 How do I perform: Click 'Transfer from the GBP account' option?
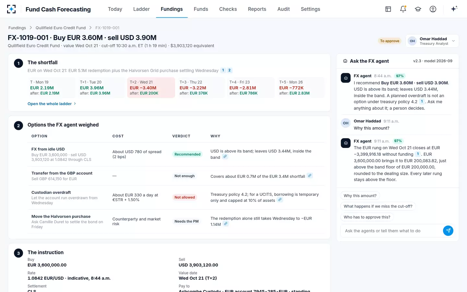(x=62, y=173)
